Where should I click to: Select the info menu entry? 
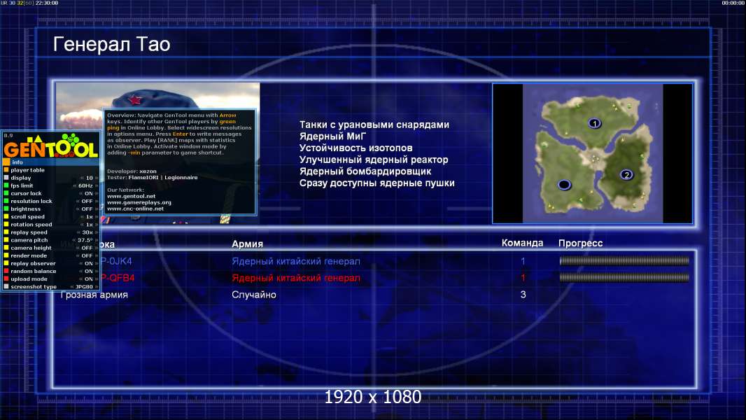51,162
